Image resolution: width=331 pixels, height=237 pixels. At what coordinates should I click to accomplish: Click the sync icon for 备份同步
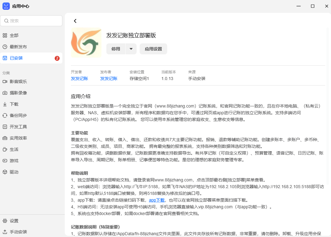coord(5,115)
